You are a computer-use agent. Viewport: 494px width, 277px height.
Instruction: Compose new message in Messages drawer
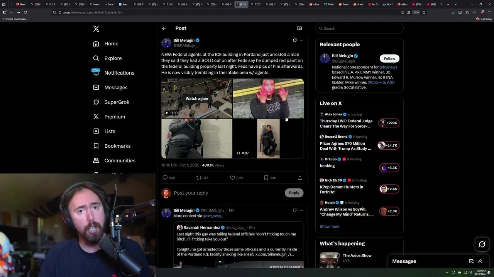tap(471, 261)
